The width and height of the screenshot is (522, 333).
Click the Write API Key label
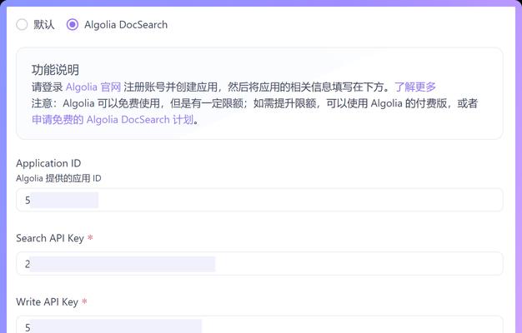[47, 302]
